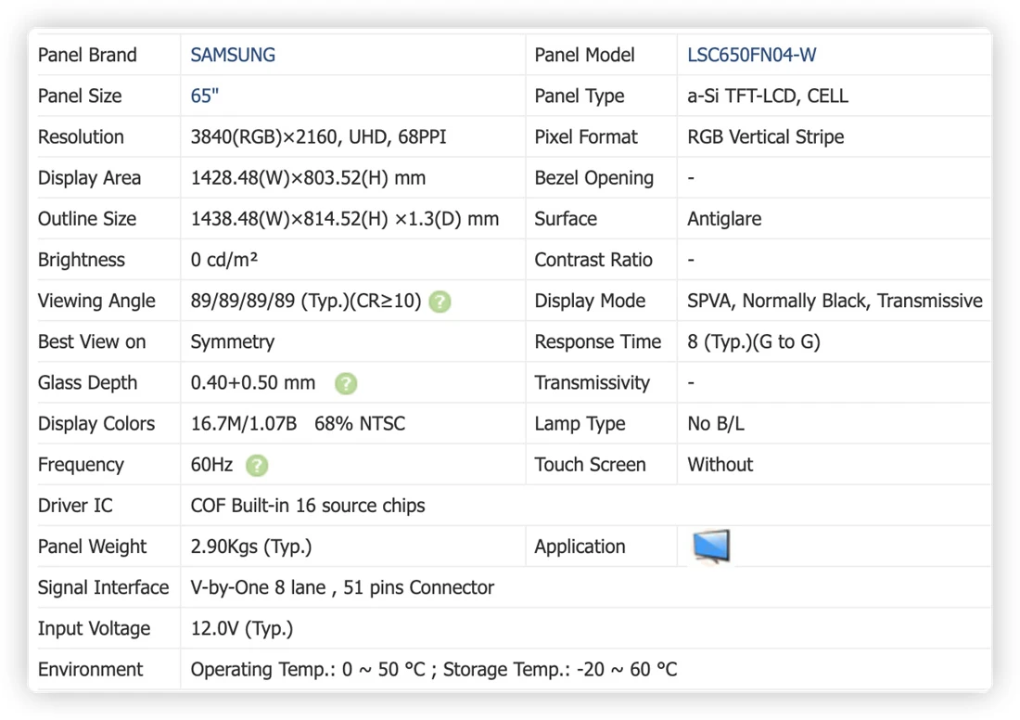Image resolution: width=1020 pixels, height=720 pixels.
Task: Click the '12.0V (Typ.)' input voltage value
Action: tap(241, 629)
